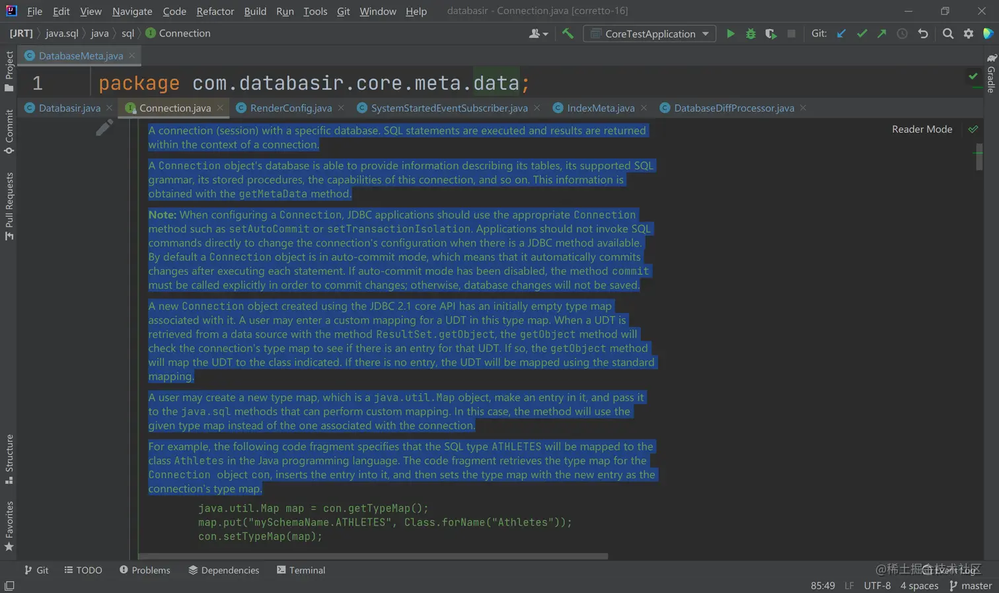Run CoreTestApplication with the green play icon

pos(730,34)
